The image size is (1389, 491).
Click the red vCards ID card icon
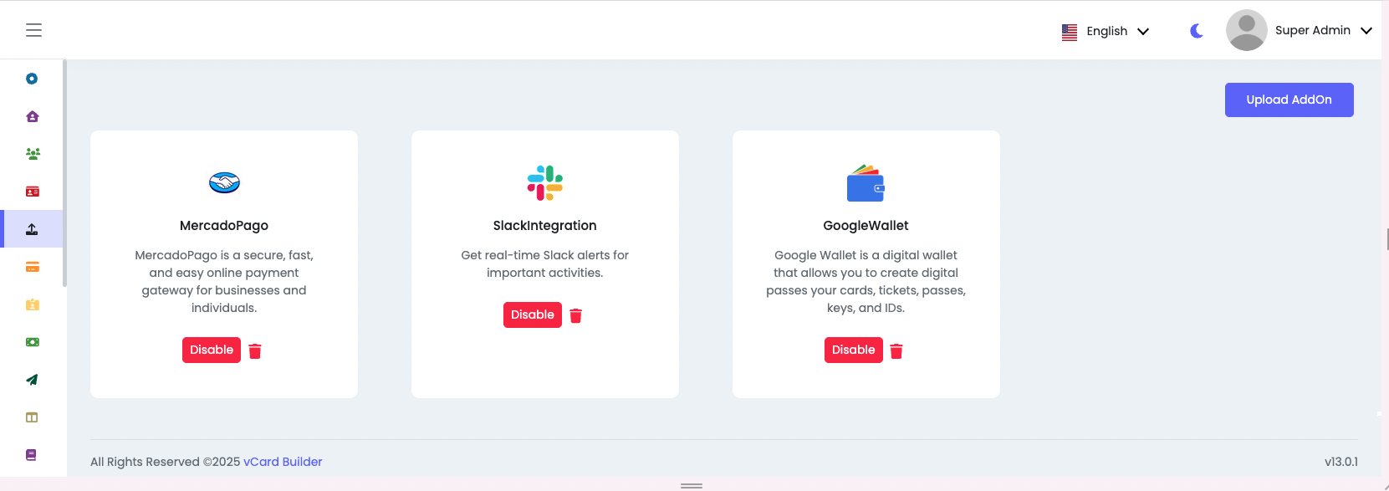[31, 192]
